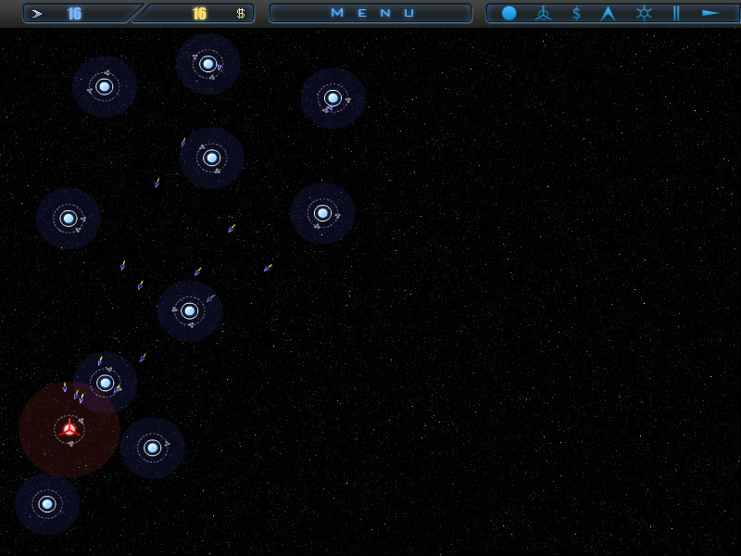This screenshot has height=556, width=741.
Task: Select the three-blade station toolbar icon
Action: click(543, 13)
